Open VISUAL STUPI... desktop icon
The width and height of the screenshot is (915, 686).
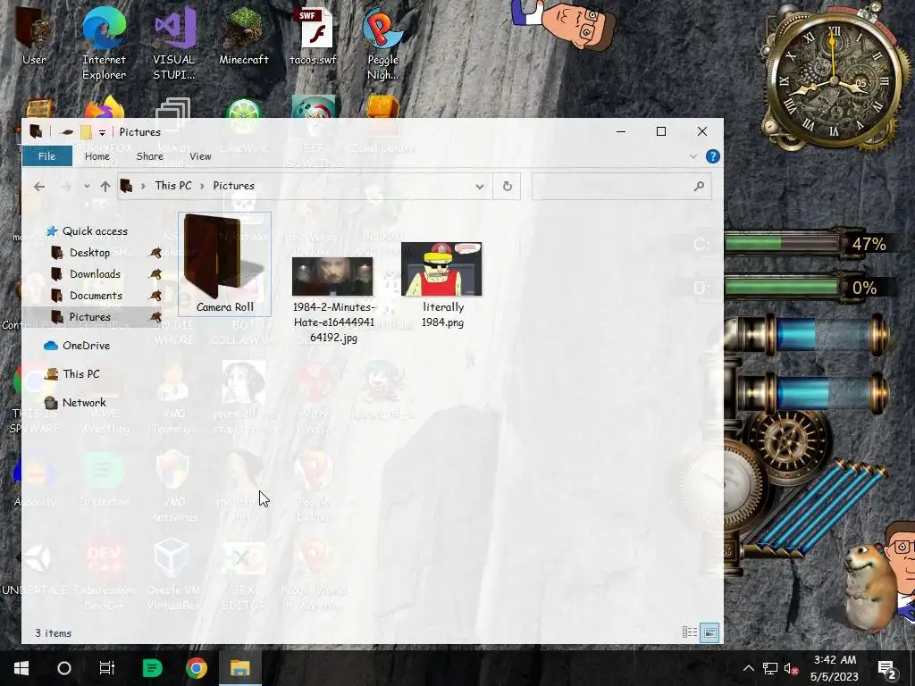173,44
